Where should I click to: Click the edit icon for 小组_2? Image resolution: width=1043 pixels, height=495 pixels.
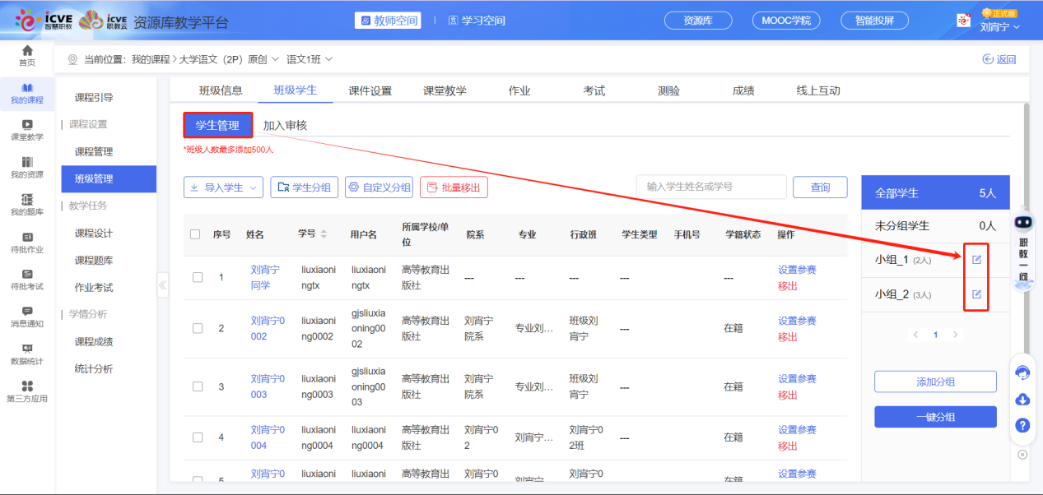977,294
